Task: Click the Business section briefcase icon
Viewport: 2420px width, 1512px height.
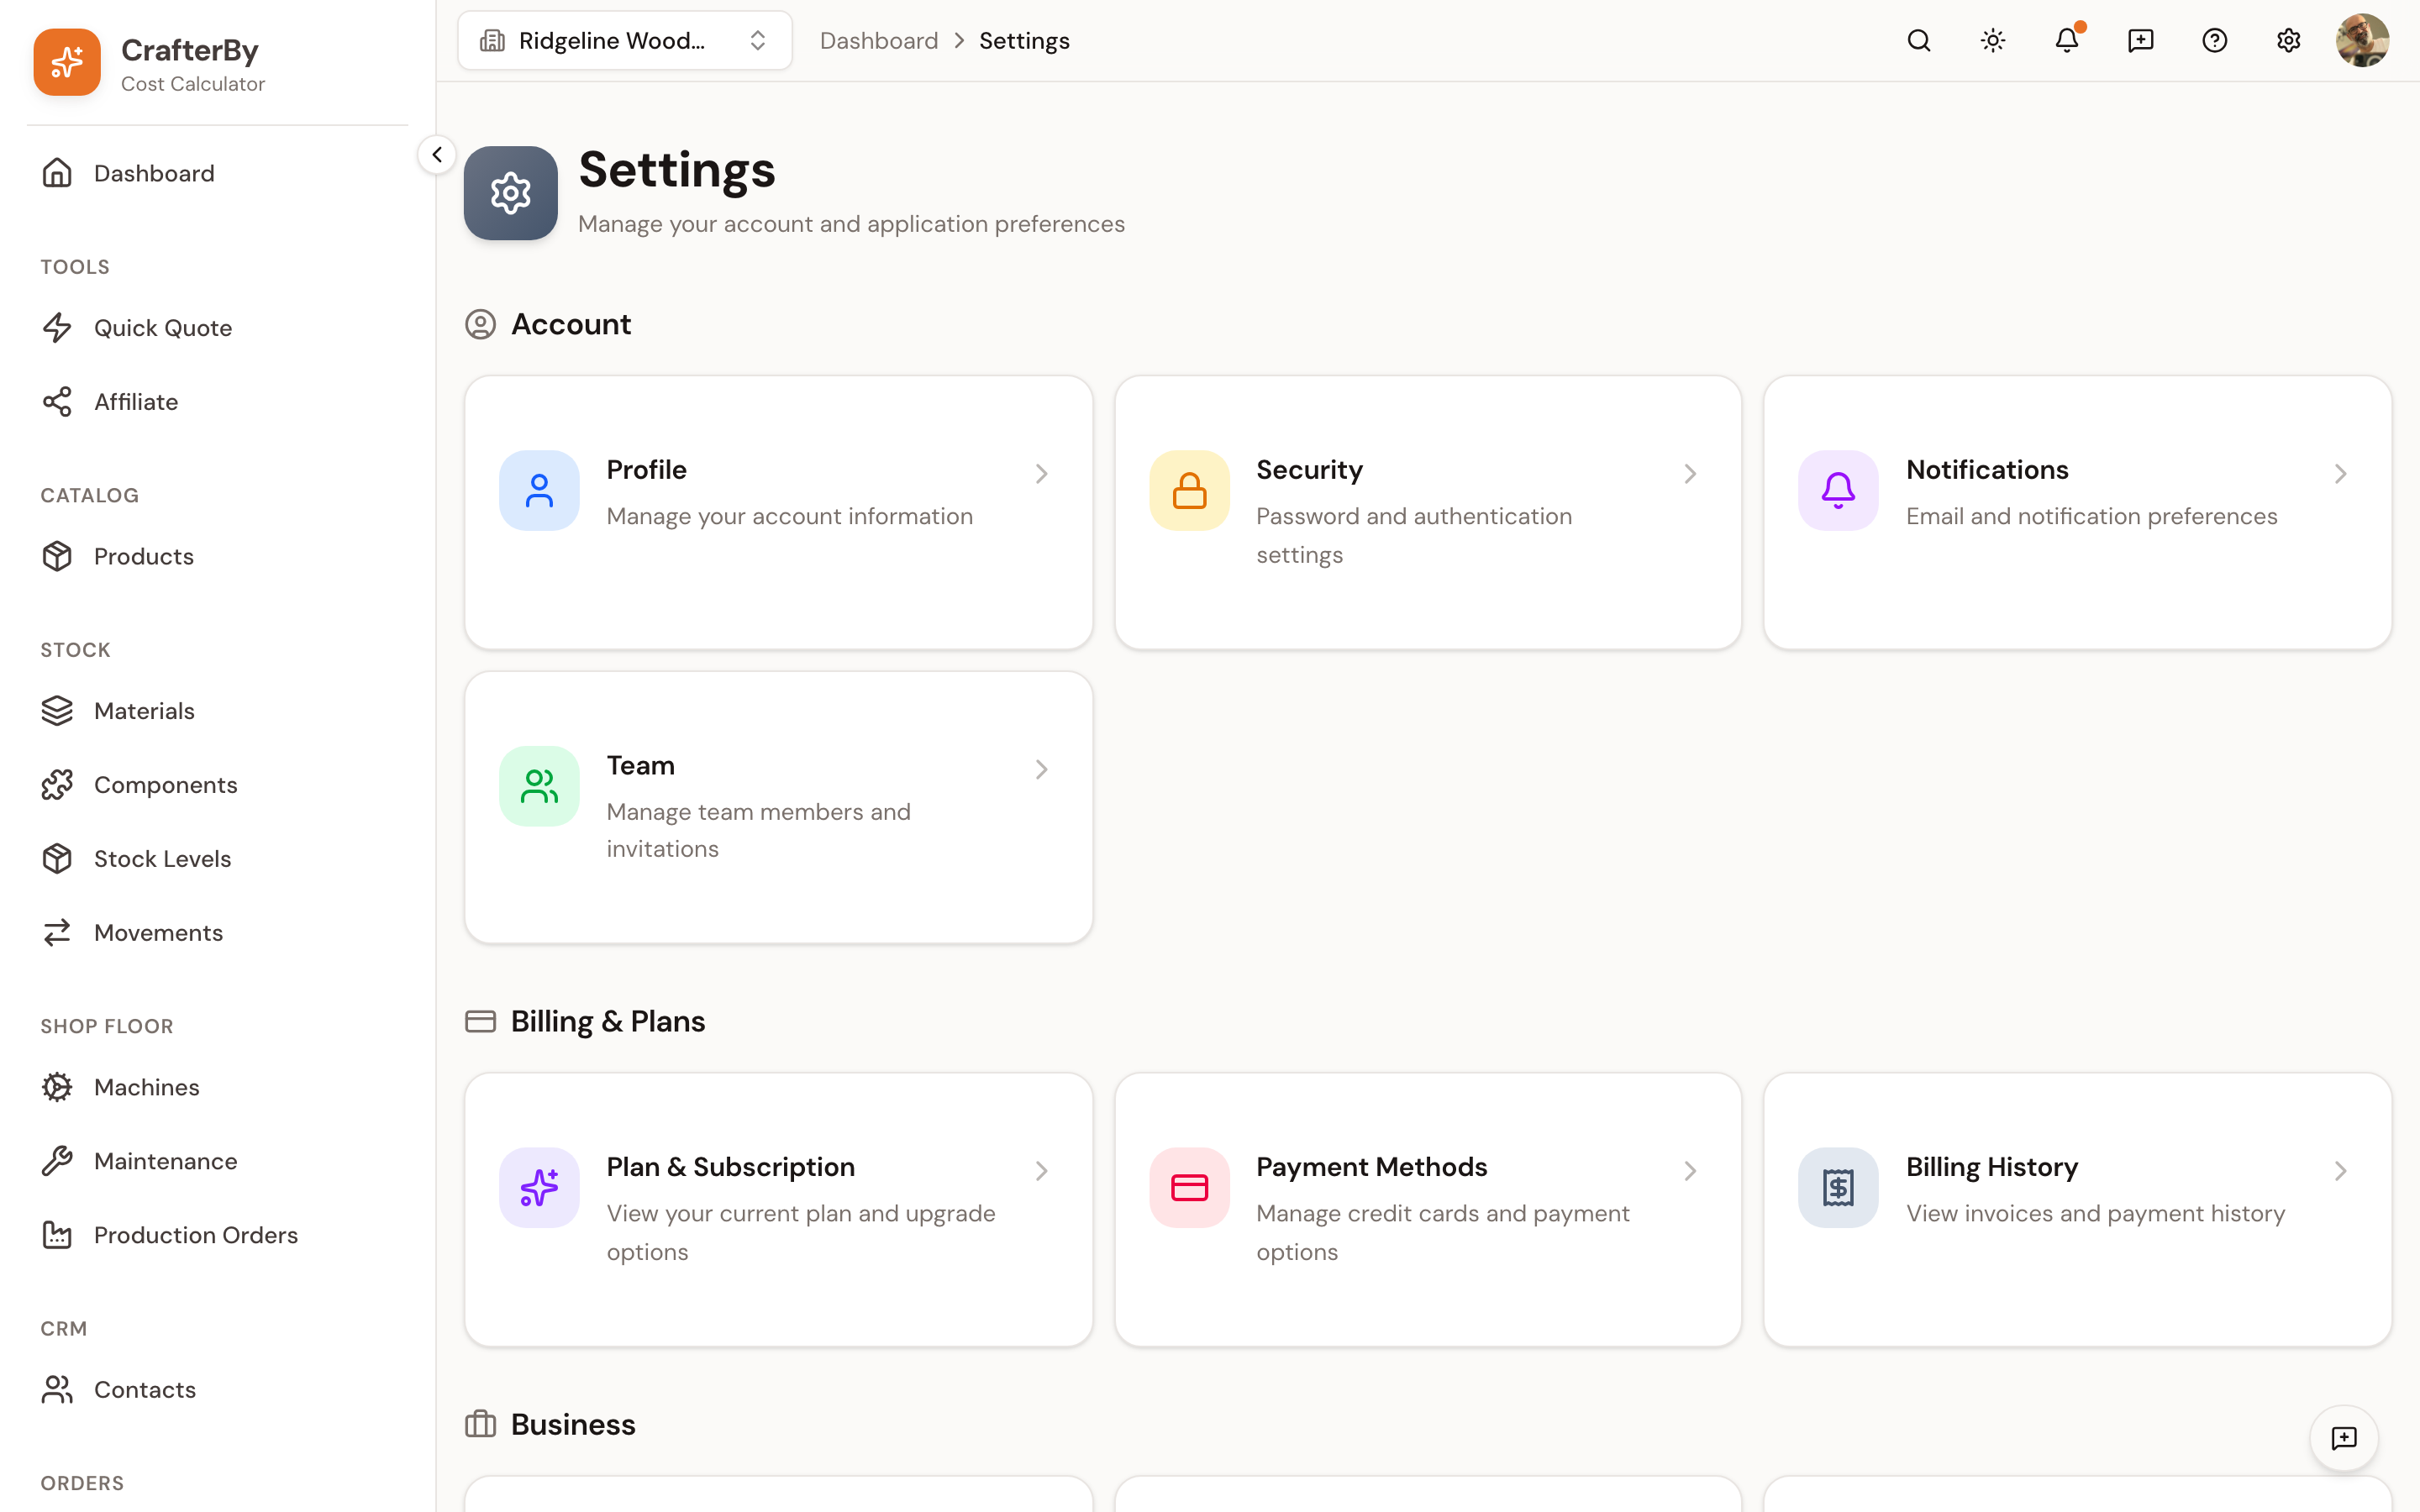Action: [x=480, y=1423]
